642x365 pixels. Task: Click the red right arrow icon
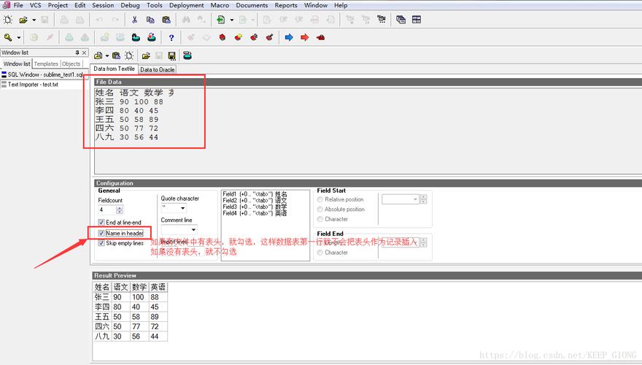[304, 38]
